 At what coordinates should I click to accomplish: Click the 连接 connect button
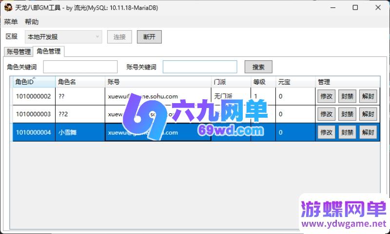(119, 37)
